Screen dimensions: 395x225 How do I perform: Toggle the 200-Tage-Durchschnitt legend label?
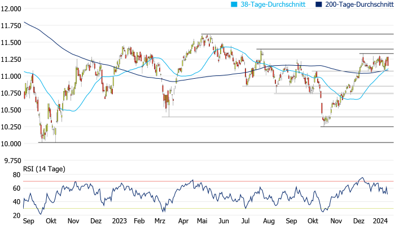pyautogui.click(x=356, y=4)
